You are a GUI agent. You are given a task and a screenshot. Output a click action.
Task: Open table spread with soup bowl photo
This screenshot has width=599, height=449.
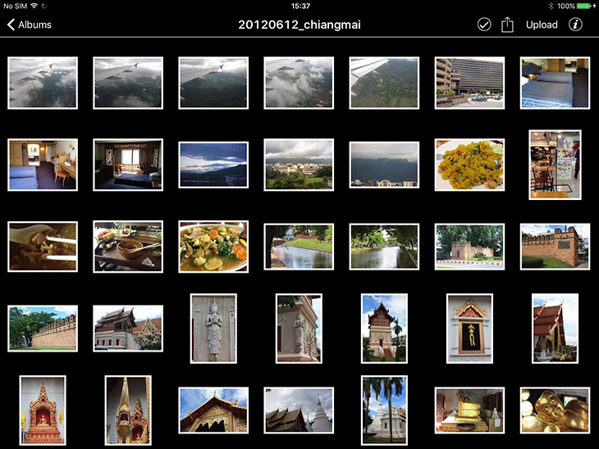(x=128, y=247)
